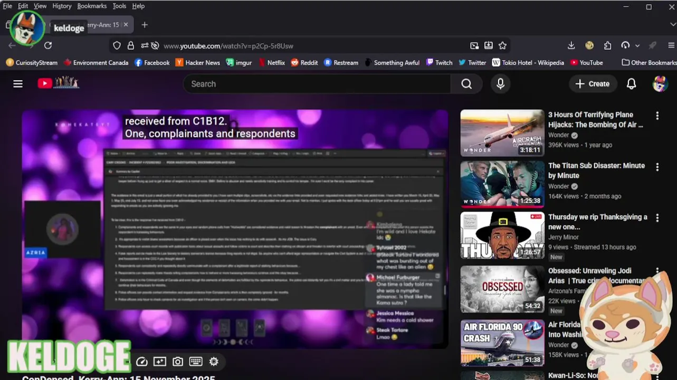The height and width of the screenshot is (380, 677).
Task: Open the Tools menu
Action: (119, 6)
